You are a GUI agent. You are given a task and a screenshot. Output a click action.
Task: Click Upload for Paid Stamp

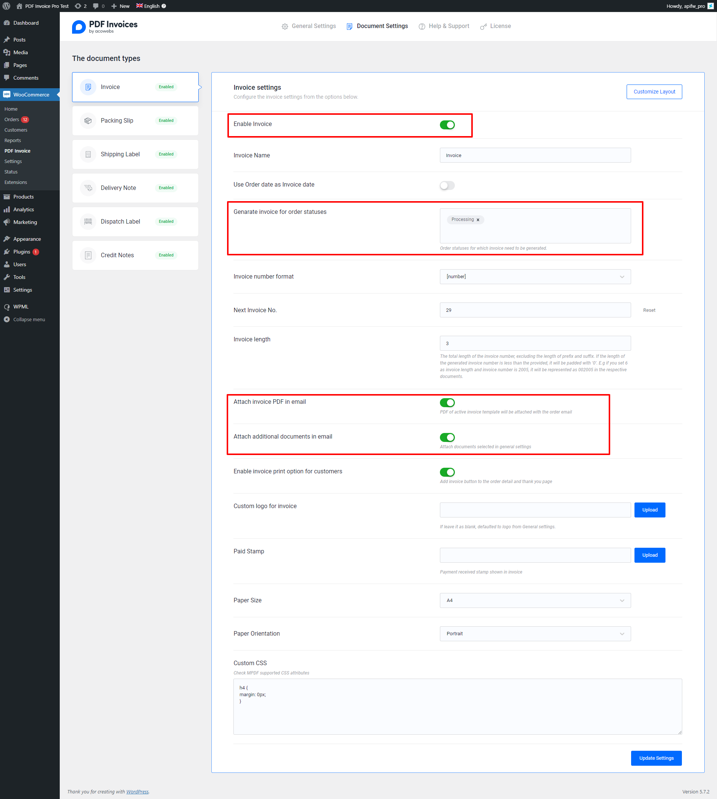click(x=650, y=555)
